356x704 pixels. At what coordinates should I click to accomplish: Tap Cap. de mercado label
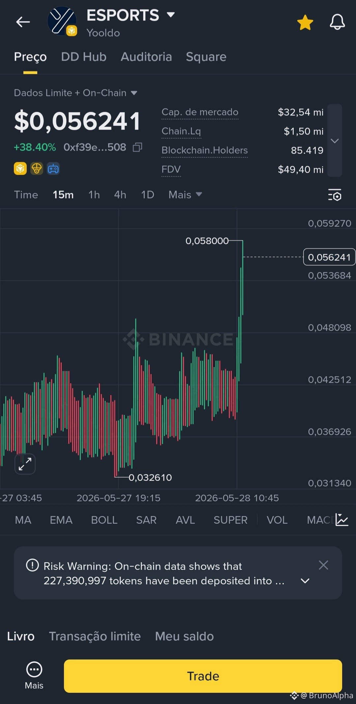click(x=200, y=112)
